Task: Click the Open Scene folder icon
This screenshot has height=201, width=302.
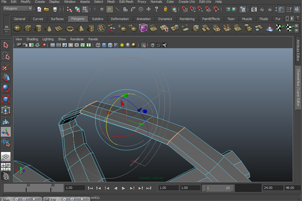Action: tap(47, 9)
